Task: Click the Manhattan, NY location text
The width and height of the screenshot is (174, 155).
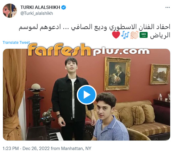Action: click(x=76, y=148)
